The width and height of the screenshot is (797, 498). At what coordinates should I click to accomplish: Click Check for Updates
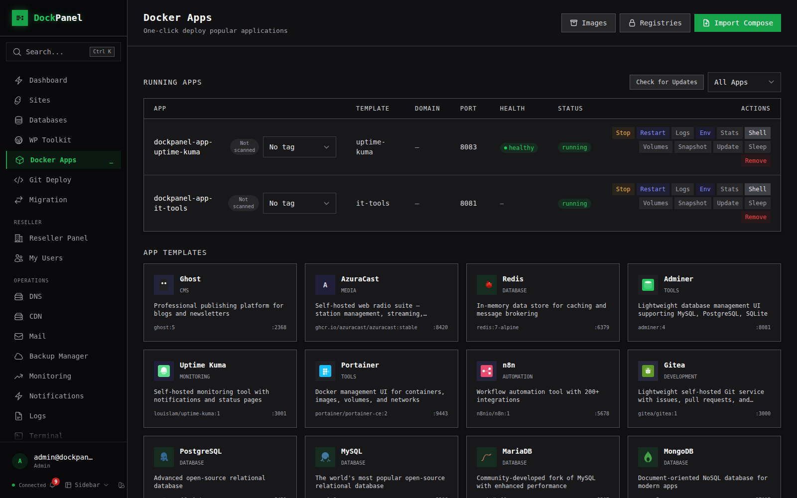point(666,82)
